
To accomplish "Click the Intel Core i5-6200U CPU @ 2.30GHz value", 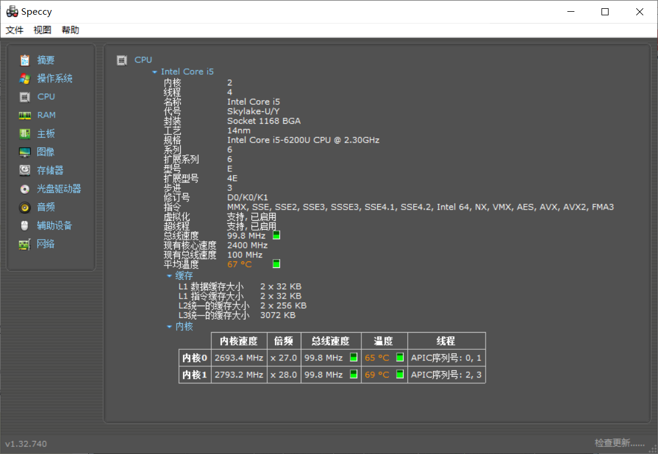I will (303, 140).
